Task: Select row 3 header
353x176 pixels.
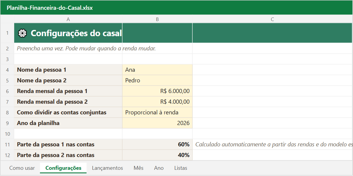Action: 7,59
